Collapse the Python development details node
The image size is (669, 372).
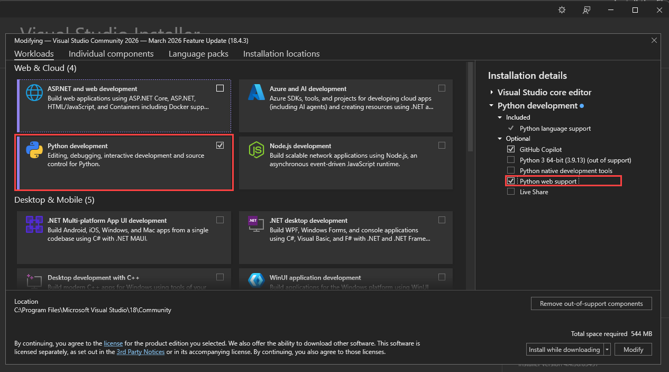(x=492, y=106)
